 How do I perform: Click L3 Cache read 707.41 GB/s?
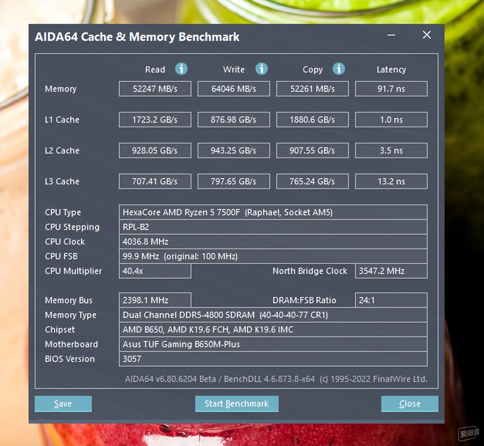[155, 181]
